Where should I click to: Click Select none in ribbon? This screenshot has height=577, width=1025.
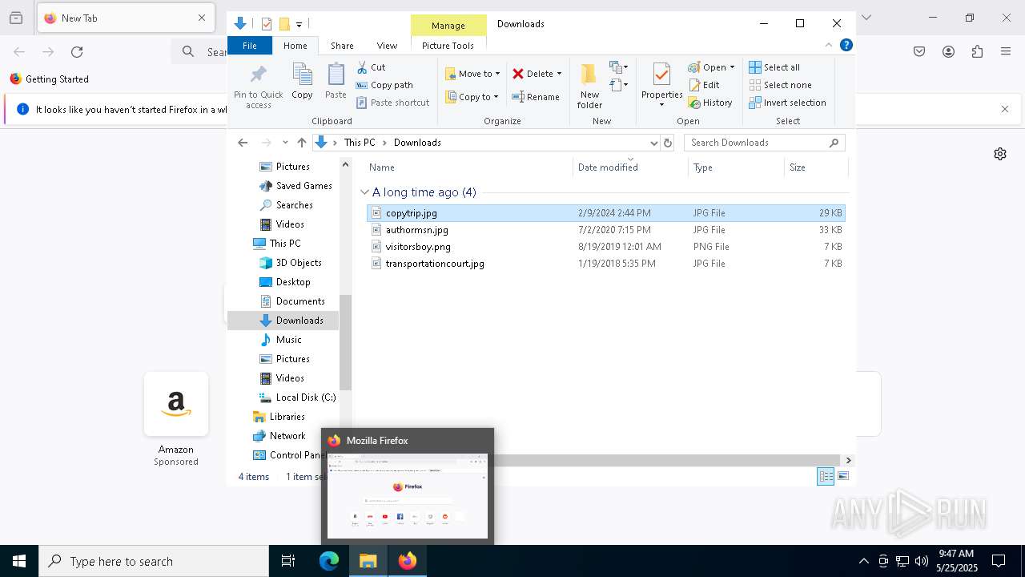click(x=780, y=85)
